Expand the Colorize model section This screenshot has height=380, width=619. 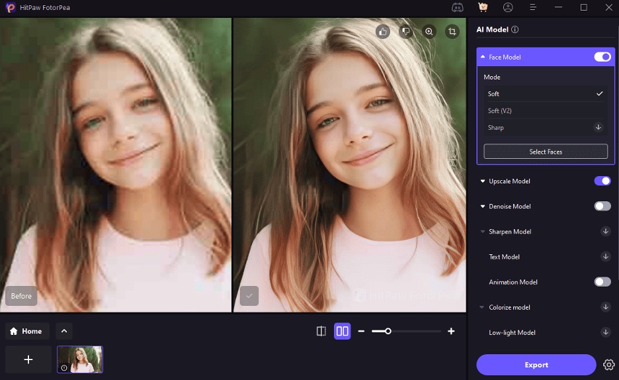481,307
